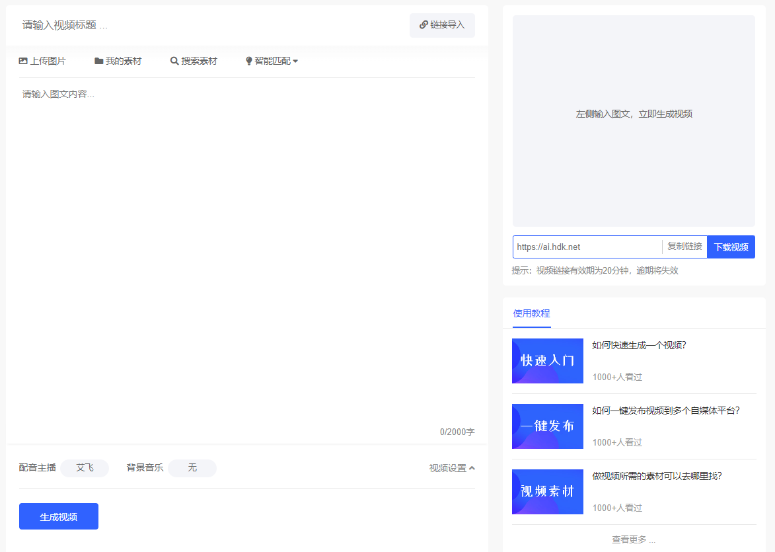Open 我的素材 via the folder icon

click(98, 60)
